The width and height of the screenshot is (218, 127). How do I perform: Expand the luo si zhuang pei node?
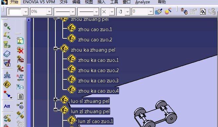click(x=55, y=99)
